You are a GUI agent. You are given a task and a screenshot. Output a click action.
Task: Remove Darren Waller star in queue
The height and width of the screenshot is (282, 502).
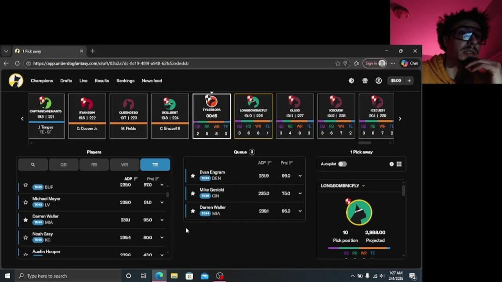tap(193, 211)
